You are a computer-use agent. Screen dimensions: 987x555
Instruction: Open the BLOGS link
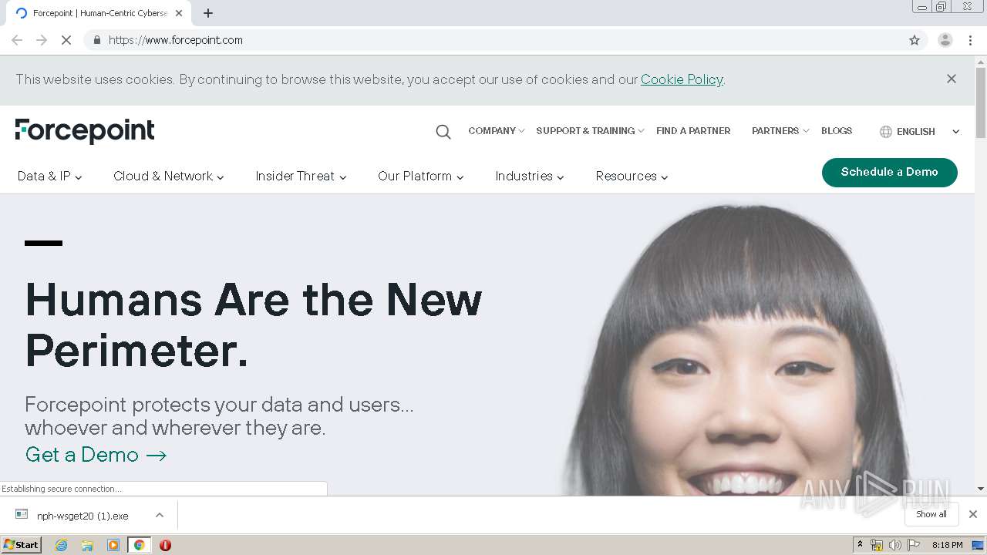pos(837,131)
